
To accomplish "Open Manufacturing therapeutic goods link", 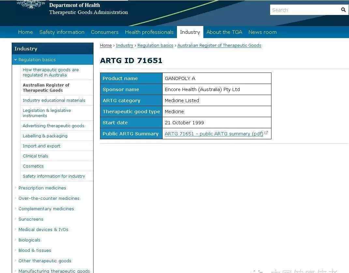I will coord(54,271).
